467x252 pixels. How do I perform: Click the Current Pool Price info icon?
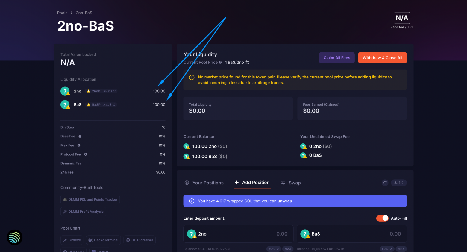[221, 62]
